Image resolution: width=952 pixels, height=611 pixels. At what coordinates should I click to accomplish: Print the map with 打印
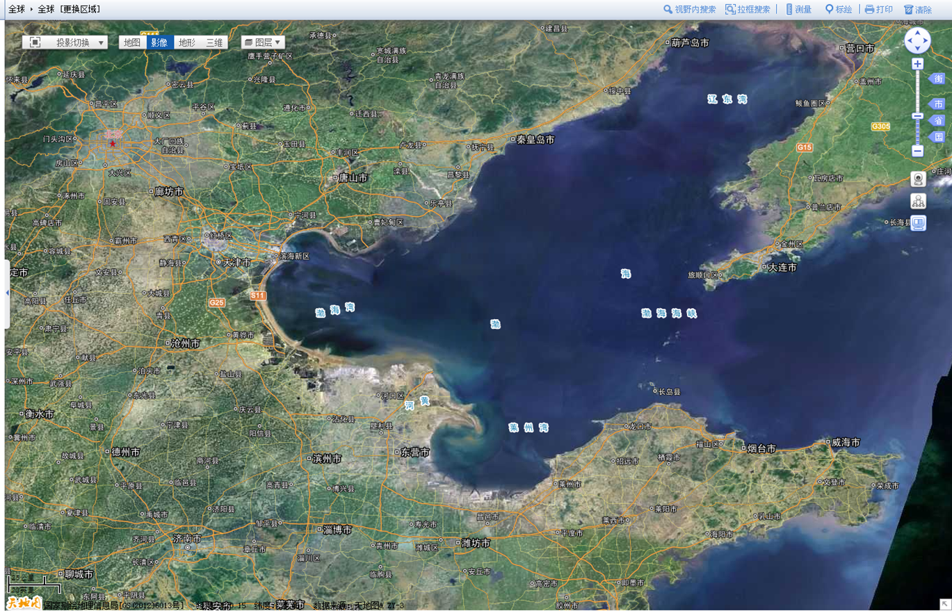tap(878, 10)
